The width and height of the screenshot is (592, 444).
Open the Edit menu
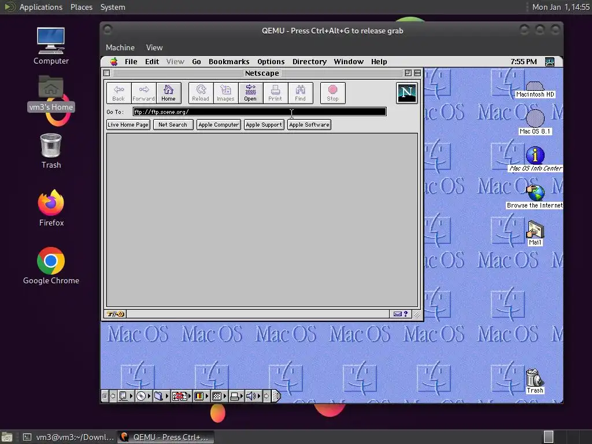(x=152, y=61)
